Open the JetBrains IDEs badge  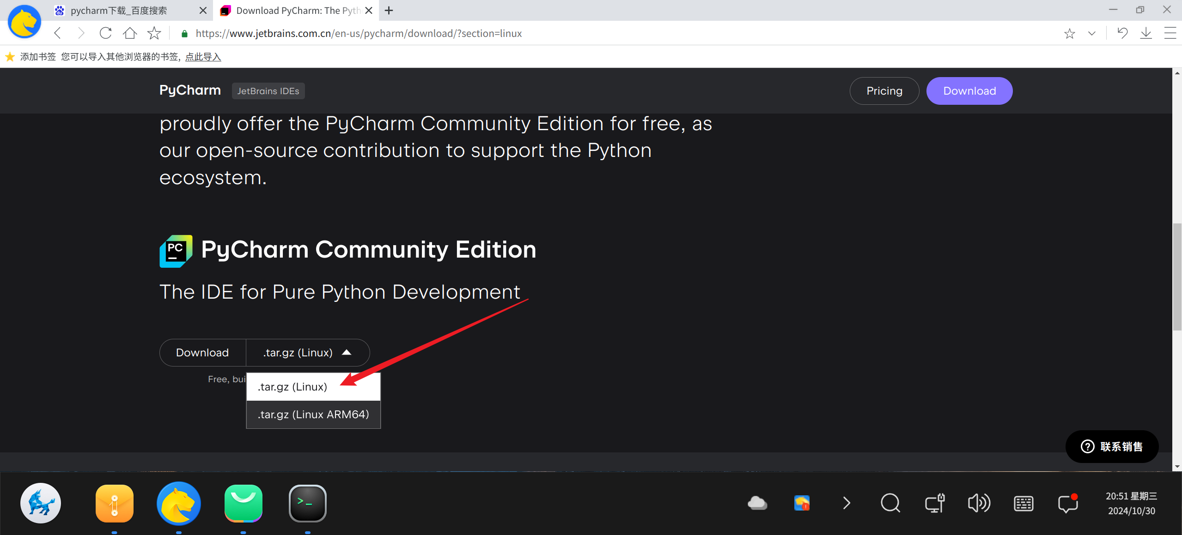pos(268,91)
